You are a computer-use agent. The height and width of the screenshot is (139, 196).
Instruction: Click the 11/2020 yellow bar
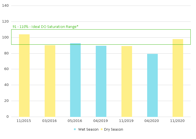click(178, 78)
